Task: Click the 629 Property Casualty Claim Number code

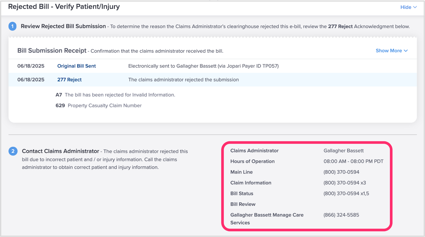Action: click(60, 105)
